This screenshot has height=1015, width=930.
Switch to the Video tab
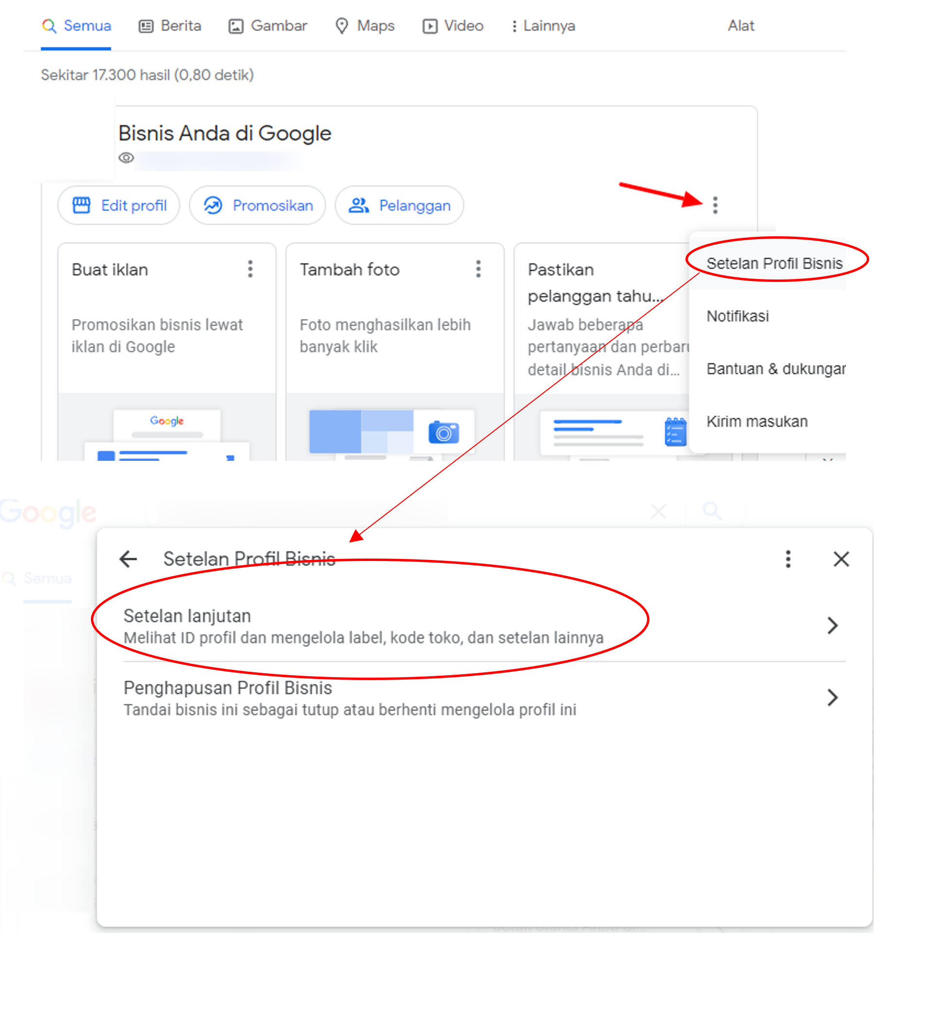coord(453,26)
